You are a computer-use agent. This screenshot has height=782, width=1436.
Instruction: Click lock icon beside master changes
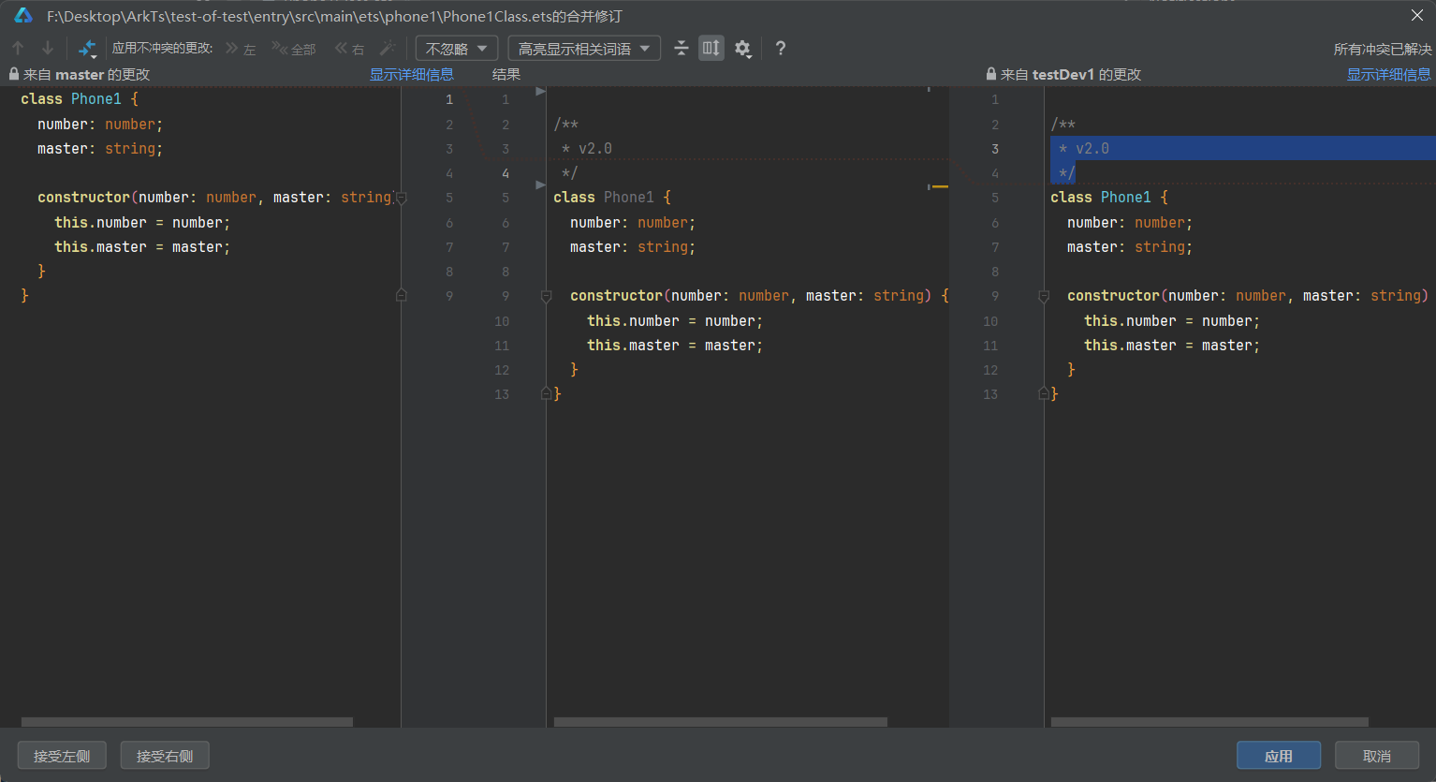pyautogui.click(x=14, y=74)
